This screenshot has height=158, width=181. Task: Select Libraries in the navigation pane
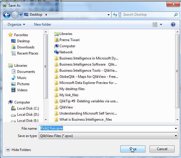[x=18, y=65]
